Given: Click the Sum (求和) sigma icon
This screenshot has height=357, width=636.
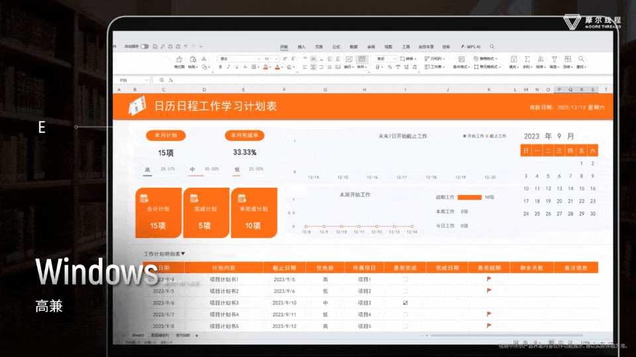Looking at the screenshot, I should click(527, 59).
